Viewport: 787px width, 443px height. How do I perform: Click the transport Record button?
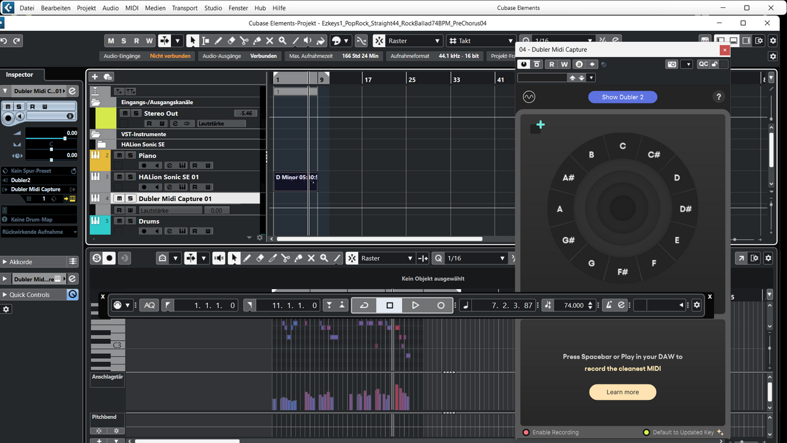[441, 305]
